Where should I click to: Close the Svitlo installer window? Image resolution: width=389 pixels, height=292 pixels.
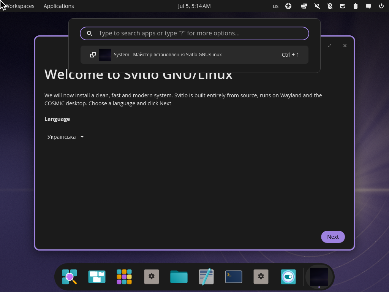(x=345, y=46)
